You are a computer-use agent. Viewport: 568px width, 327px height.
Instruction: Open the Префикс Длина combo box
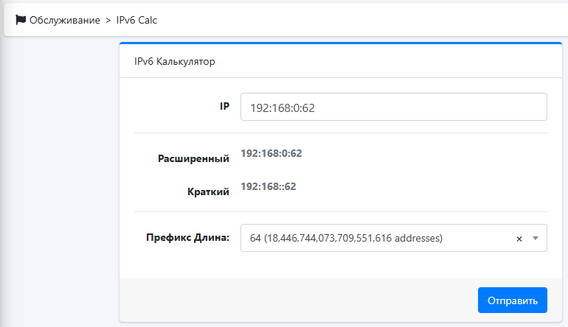384,238
